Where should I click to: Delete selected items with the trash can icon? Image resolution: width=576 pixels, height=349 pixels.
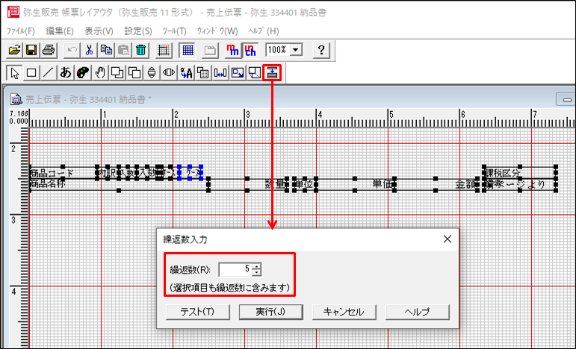tap(140, 50)
